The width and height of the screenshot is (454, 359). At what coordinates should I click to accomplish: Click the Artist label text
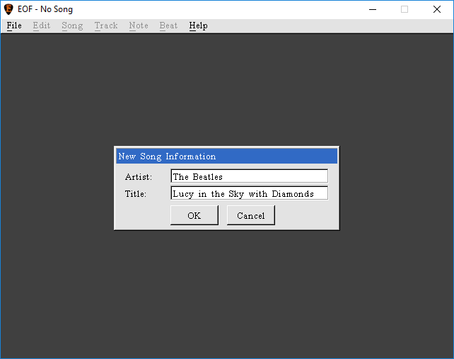pos(139,177)
